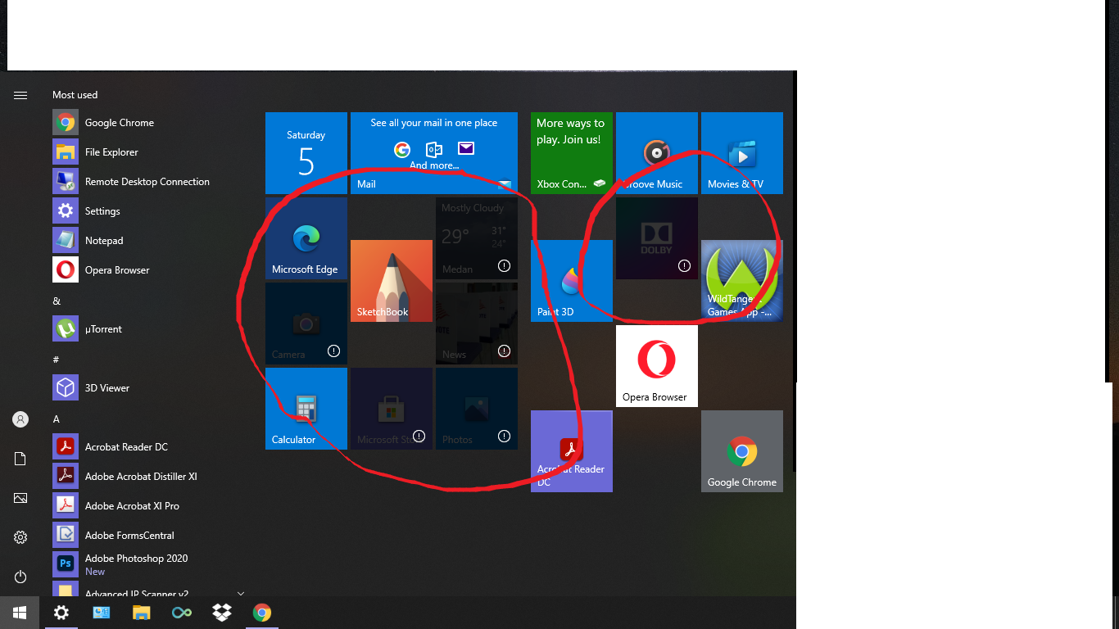
Task: Click the Windows Start button on taskbar
Action: 20,613
